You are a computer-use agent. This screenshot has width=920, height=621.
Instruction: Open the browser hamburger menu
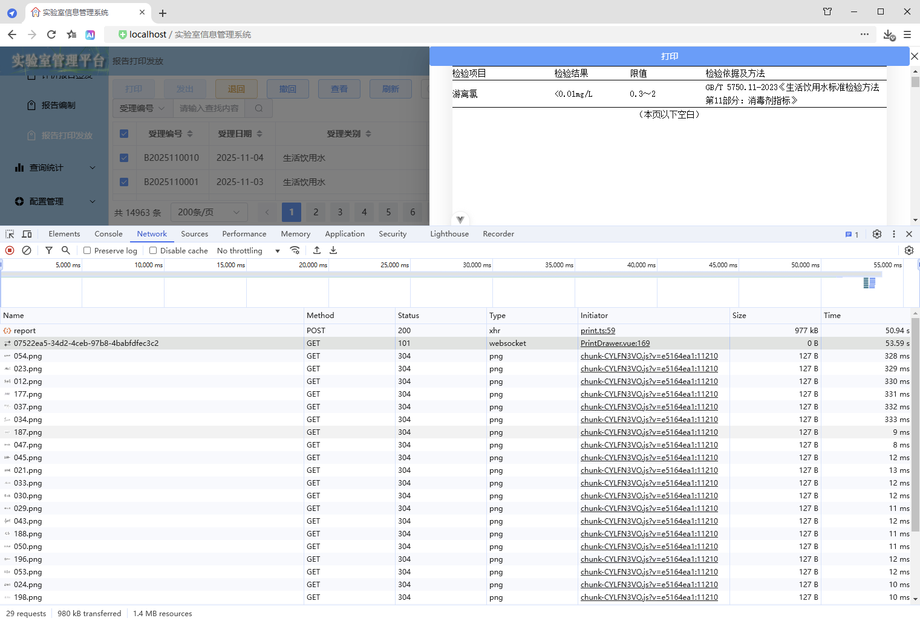point(907,34)
